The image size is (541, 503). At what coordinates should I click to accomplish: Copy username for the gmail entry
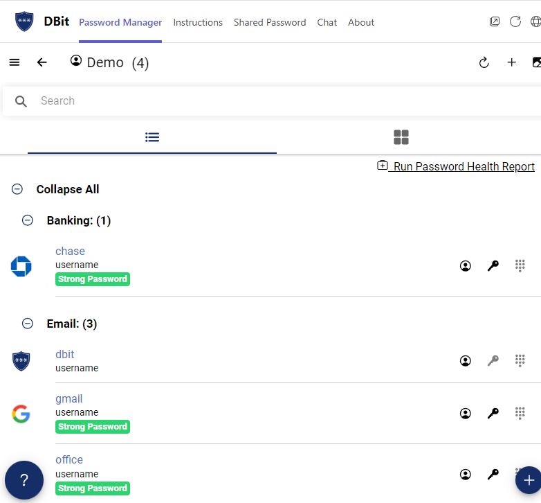[466, 413]
